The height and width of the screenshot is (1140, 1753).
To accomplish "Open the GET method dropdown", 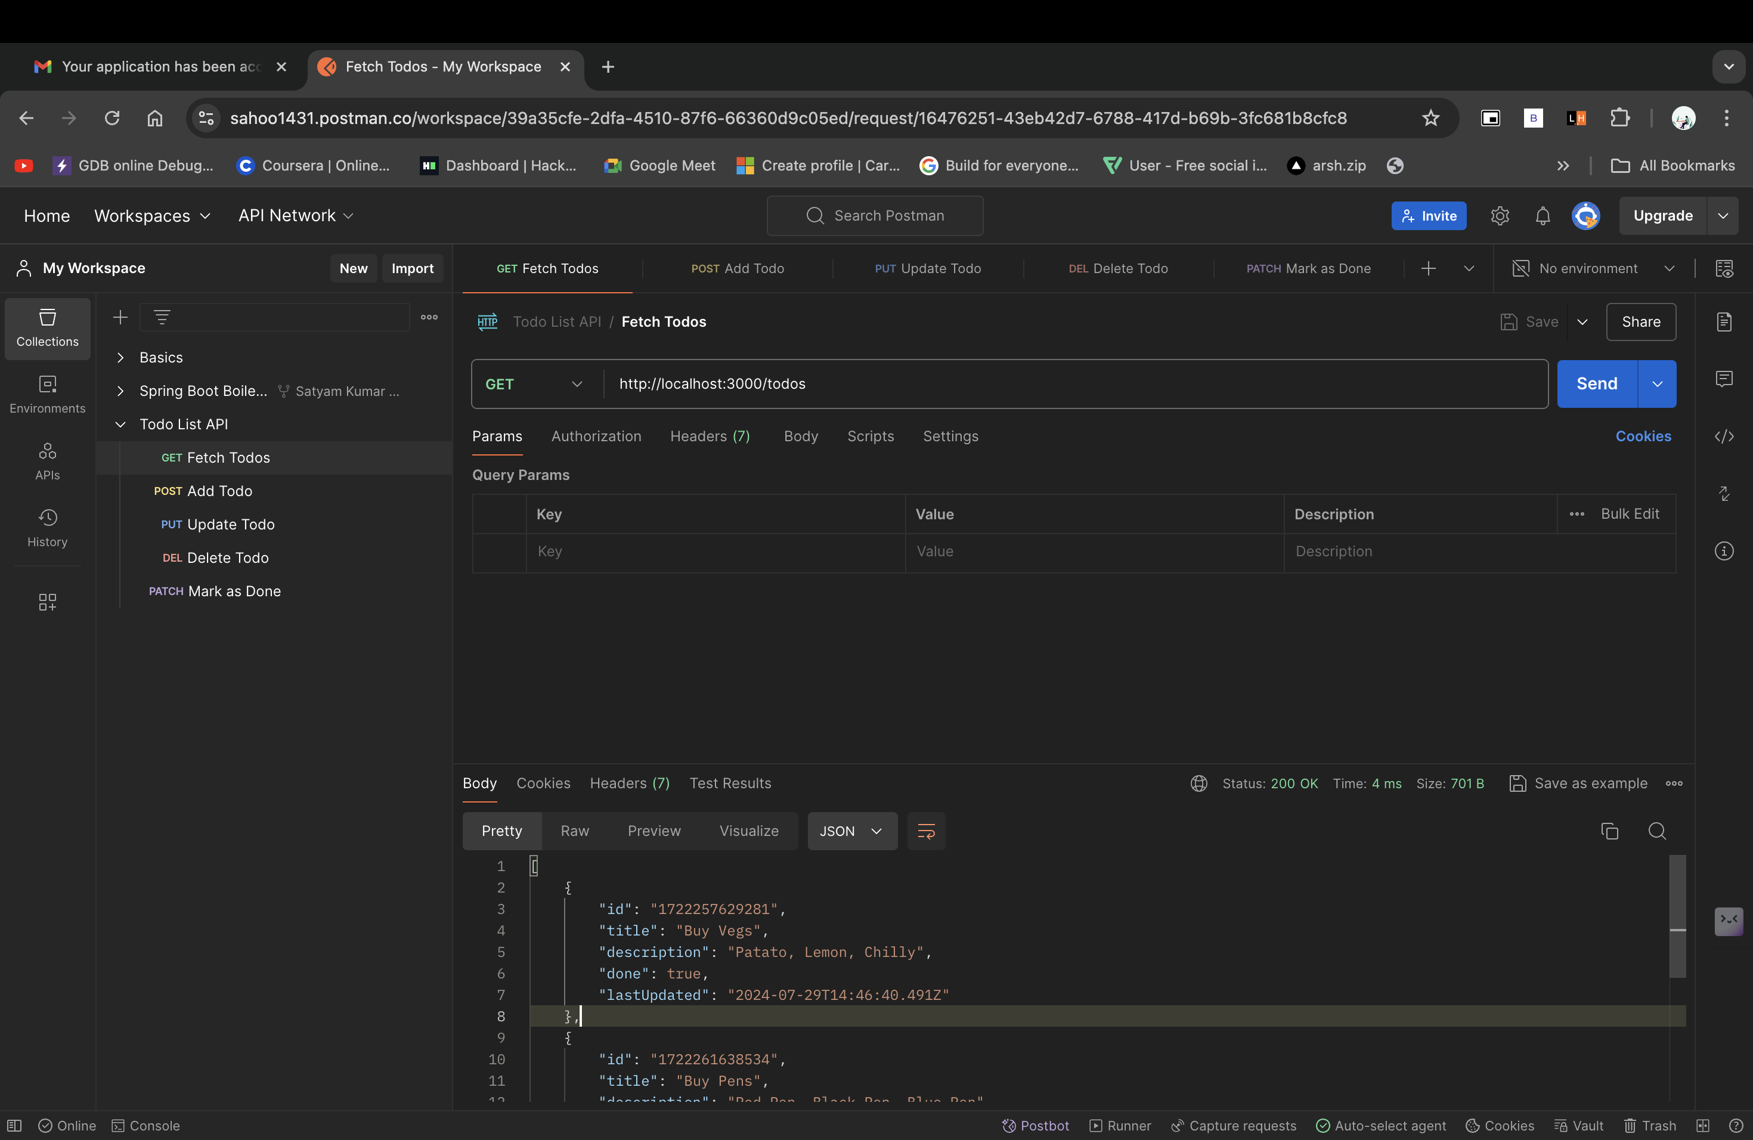I will (534, 384).
